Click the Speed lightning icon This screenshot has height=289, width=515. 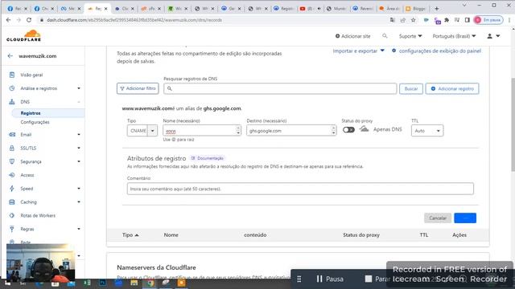[12, 189]
